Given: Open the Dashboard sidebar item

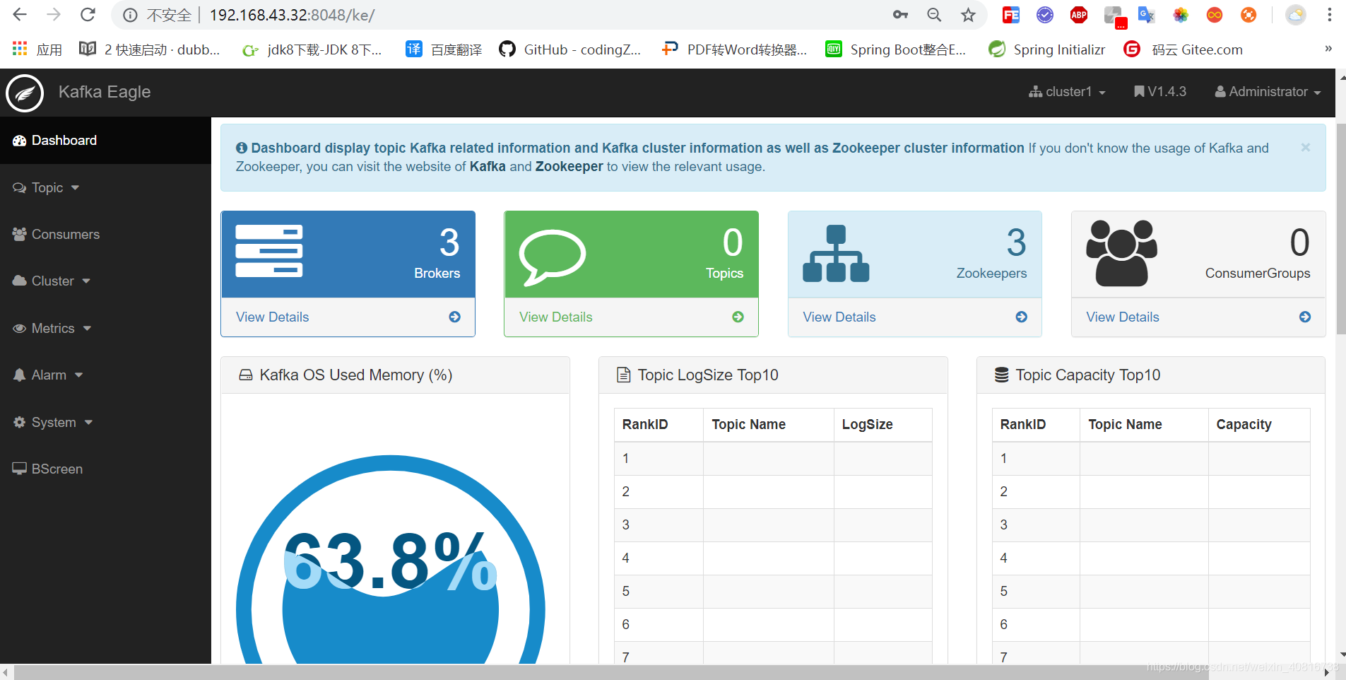Looking at the screenshot, I should tap(105, 140).
